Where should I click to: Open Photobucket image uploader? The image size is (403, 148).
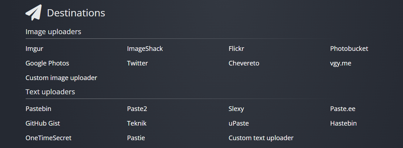click(x=349, y=49)
